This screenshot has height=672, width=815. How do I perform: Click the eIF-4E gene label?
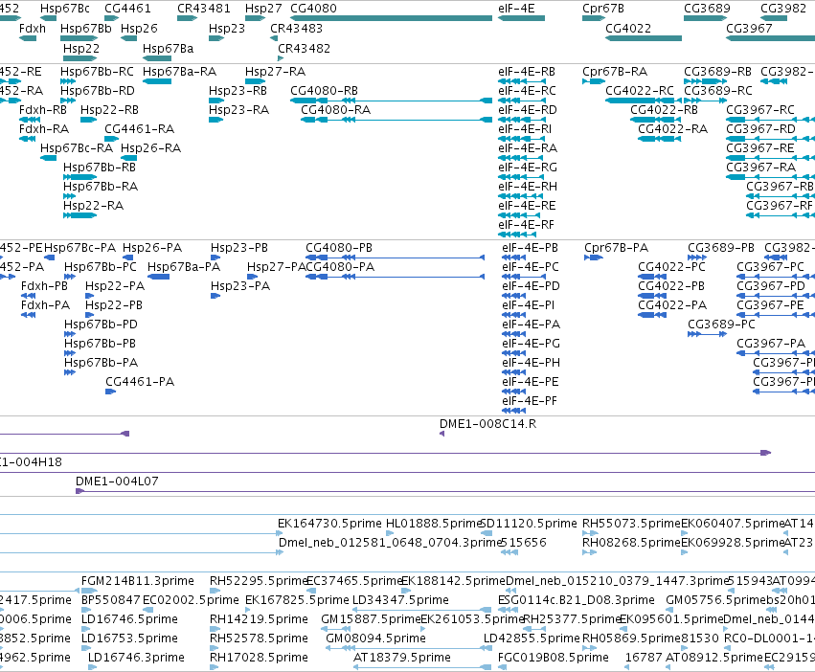(516, 9)
